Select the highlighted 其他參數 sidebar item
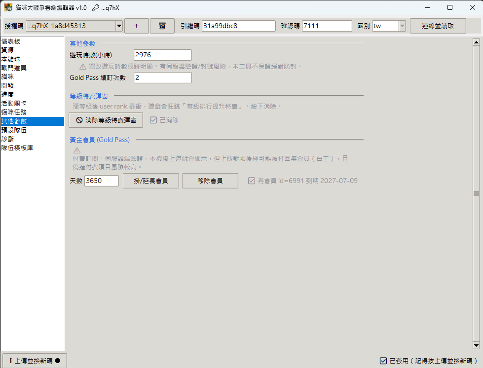This screenshot has width=483, height=368. click(33, 121)
